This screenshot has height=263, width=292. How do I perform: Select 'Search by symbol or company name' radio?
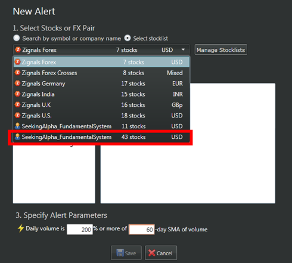click(17, 38)
